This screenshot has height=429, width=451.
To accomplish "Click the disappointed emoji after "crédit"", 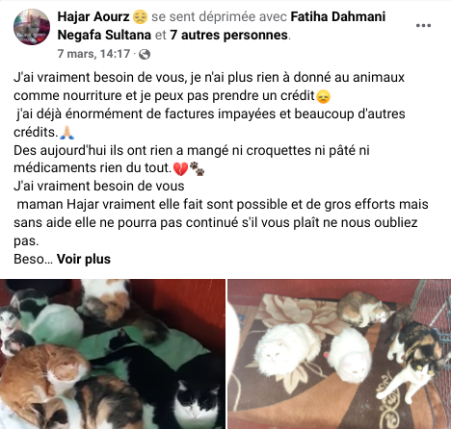I will (x=323, y=96).
